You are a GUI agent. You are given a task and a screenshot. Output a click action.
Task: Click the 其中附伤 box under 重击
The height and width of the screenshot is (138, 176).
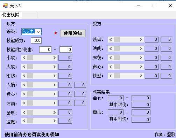pos(141,120)
